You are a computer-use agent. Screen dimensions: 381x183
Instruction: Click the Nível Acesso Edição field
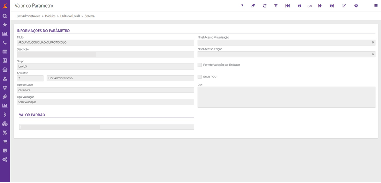[x=287, y=55]
